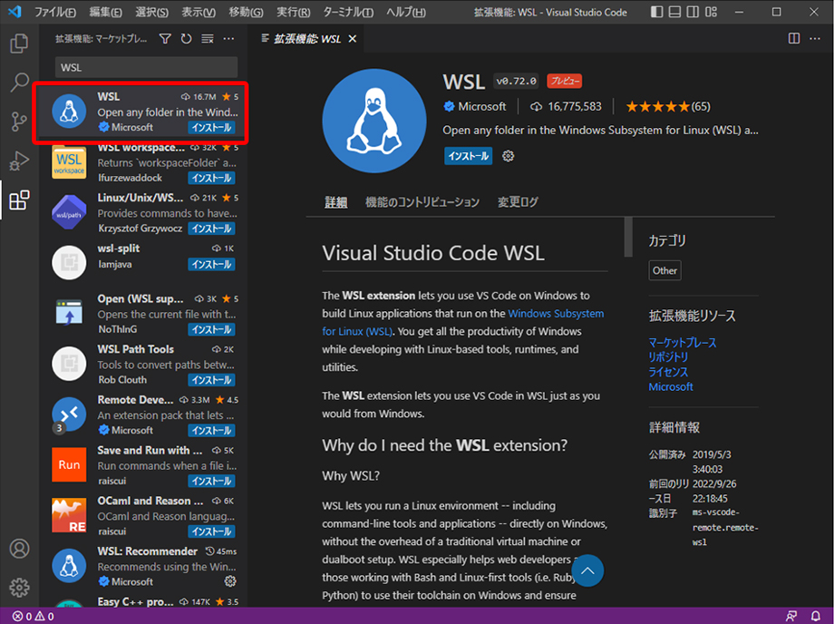
Task: Open customize layout icon in title bar
Action: point(711,12)
